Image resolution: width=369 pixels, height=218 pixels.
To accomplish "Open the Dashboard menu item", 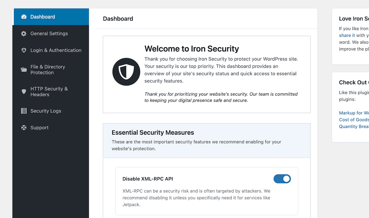I will pos(51,17).
